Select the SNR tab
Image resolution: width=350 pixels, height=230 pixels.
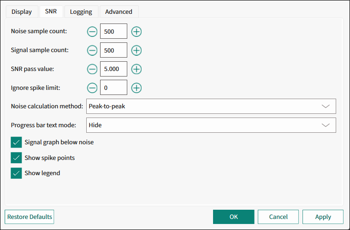point(51,12)
